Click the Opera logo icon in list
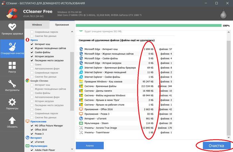 click(x=28, y=40)
